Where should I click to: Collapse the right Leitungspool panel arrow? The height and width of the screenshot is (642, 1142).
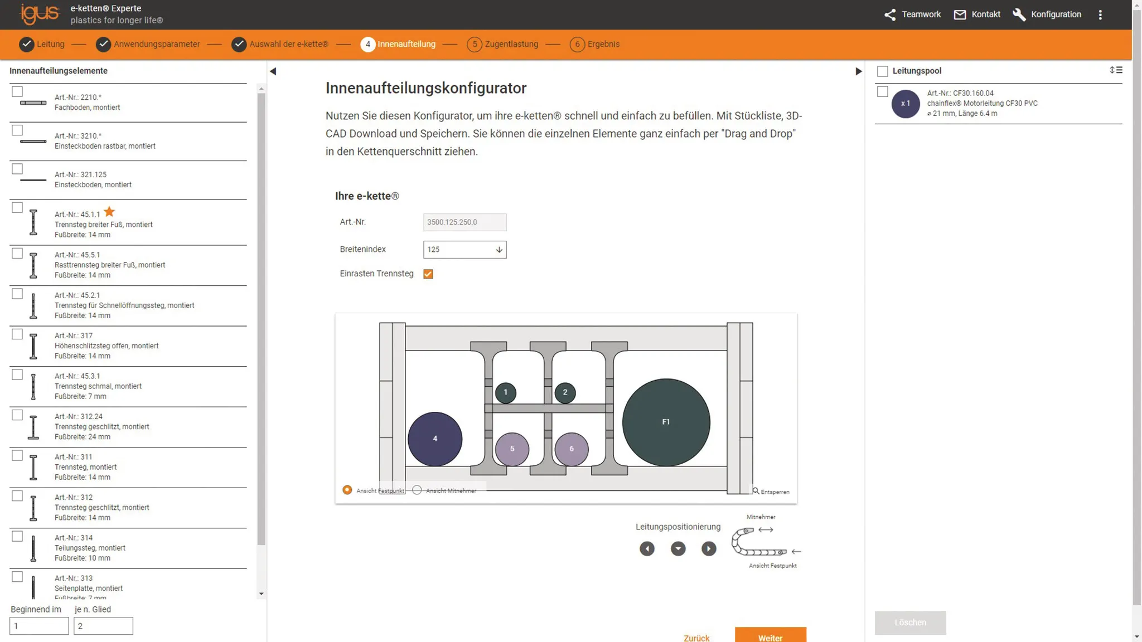[858, 71]
